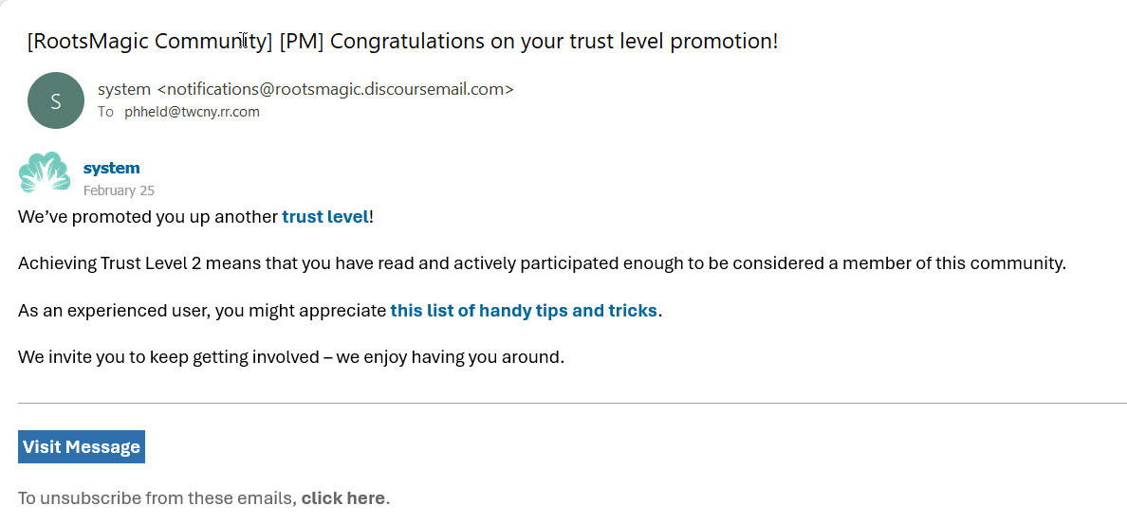
Task: Click the [RootsMagic Community] prefix in the subject
Action: [150, 42]
